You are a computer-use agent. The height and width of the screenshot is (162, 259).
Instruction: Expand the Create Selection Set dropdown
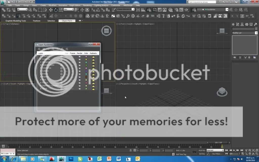coord(133,9)
